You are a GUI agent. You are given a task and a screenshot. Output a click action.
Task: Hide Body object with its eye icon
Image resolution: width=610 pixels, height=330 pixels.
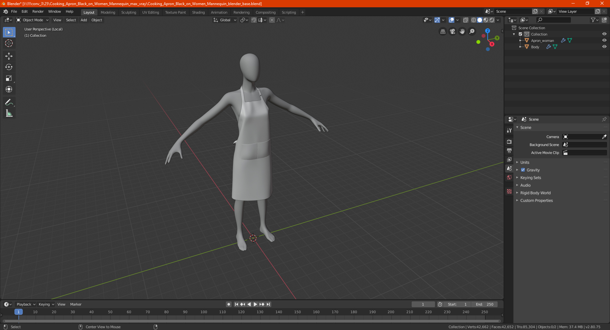[604, 47]
